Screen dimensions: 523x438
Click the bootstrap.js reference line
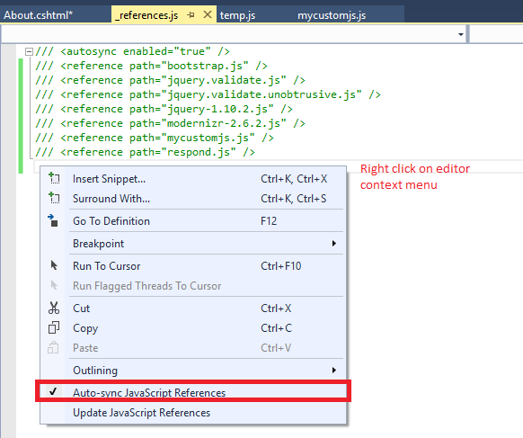(x=151, y=66)
